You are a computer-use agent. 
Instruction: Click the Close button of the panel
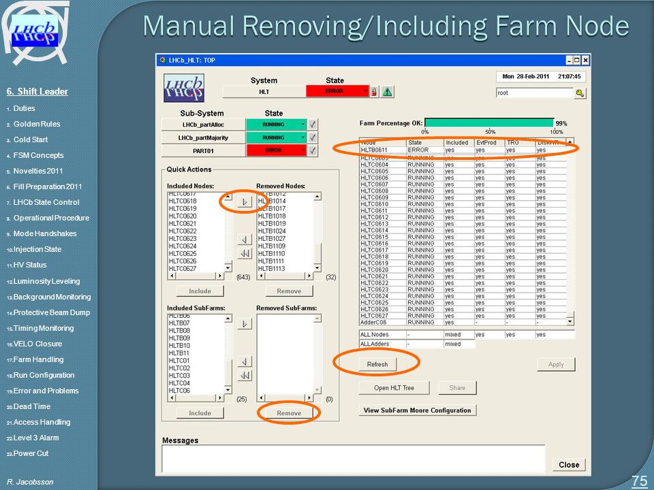[x=569, y=465]
